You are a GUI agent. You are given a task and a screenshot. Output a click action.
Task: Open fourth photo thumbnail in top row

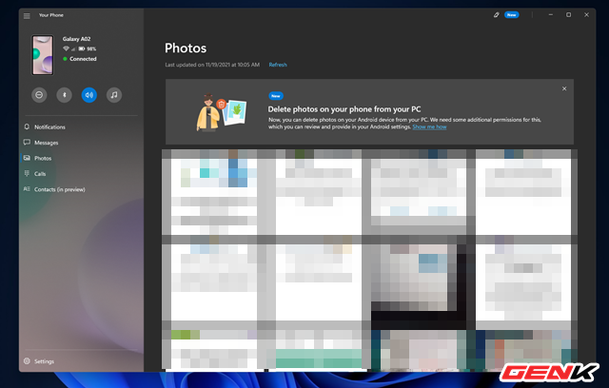523,192
